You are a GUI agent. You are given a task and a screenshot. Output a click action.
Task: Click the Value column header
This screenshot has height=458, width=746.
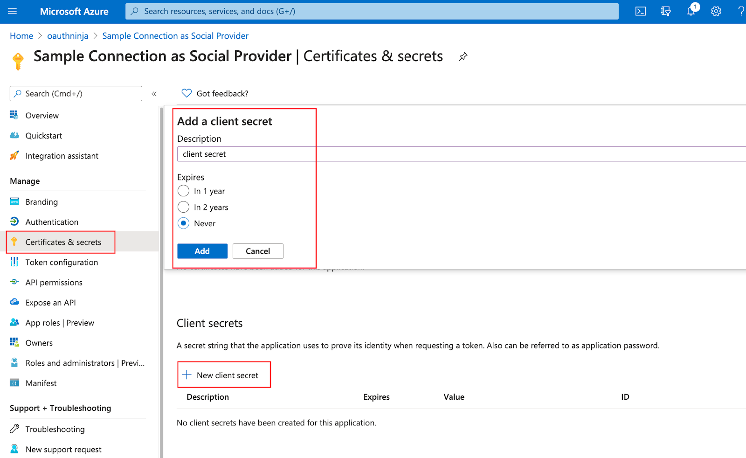[x=454, y=397]
